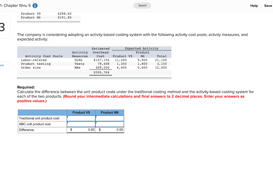Click the Product V9 answer column header
This screenshot has width=273, height=171.
[x=81, y=113]
